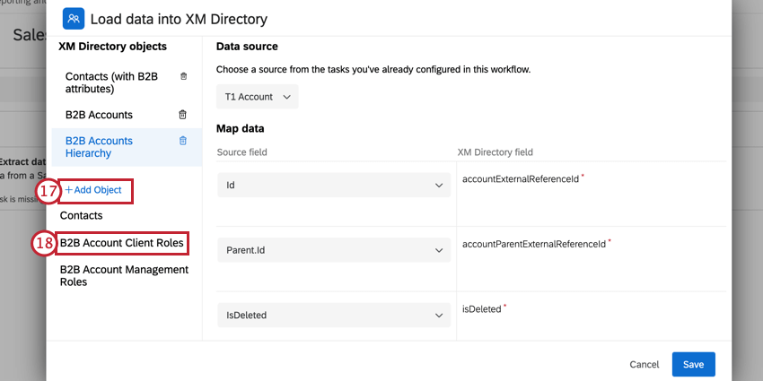Click the accountExternalReferenceId field label
This screenshot has height=381, width=763.
521,178
